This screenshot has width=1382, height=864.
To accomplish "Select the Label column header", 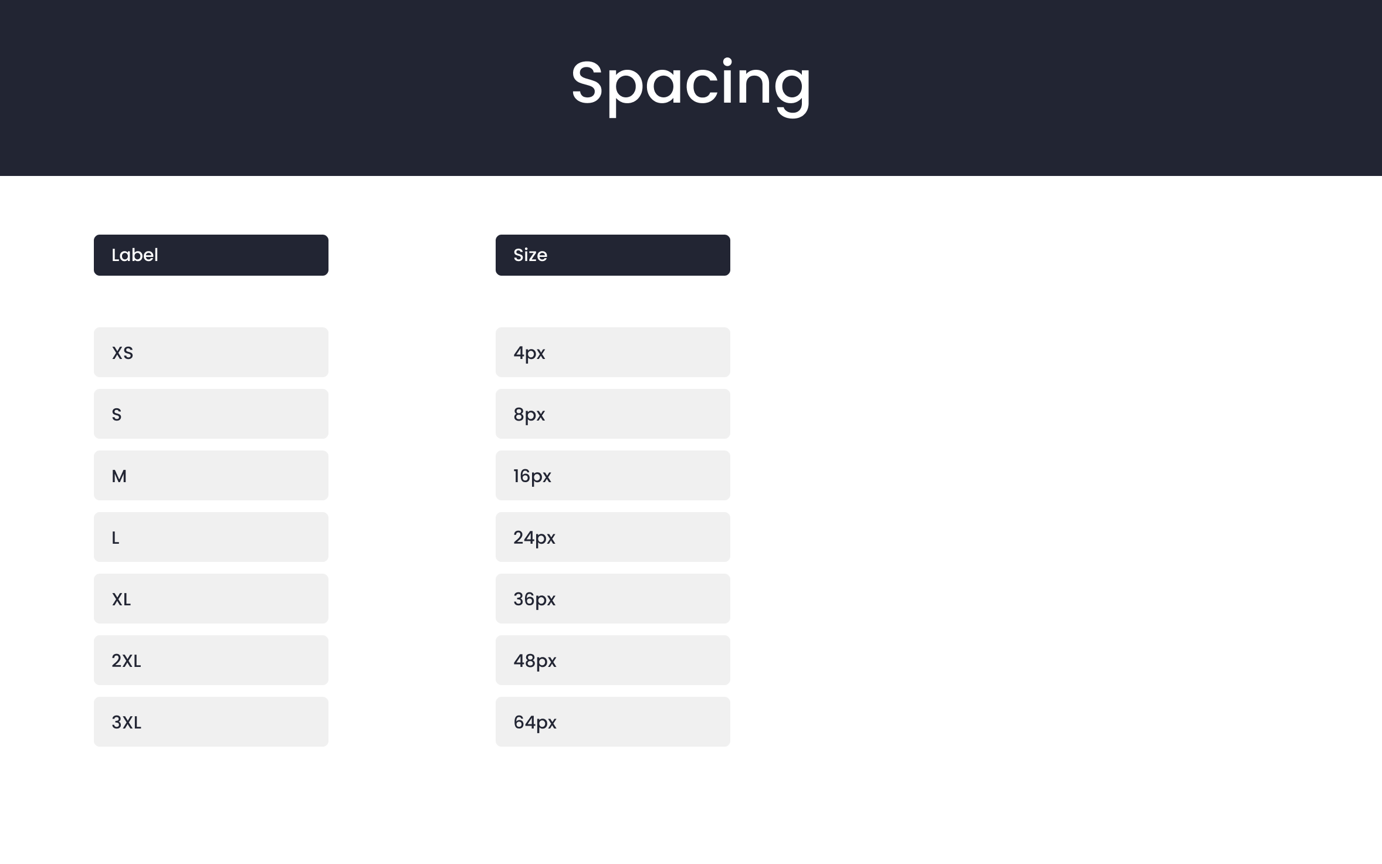I will tap(211, 255).
